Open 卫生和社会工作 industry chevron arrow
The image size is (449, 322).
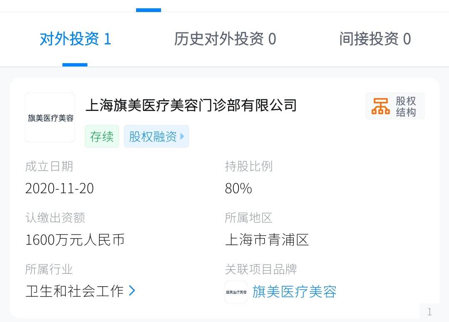(132, 290)
